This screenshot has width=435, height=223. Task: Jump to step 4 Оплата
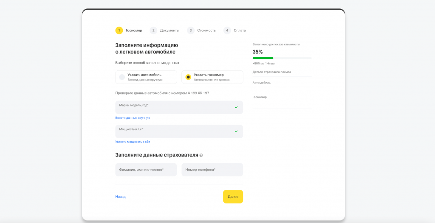click(234, 31)
